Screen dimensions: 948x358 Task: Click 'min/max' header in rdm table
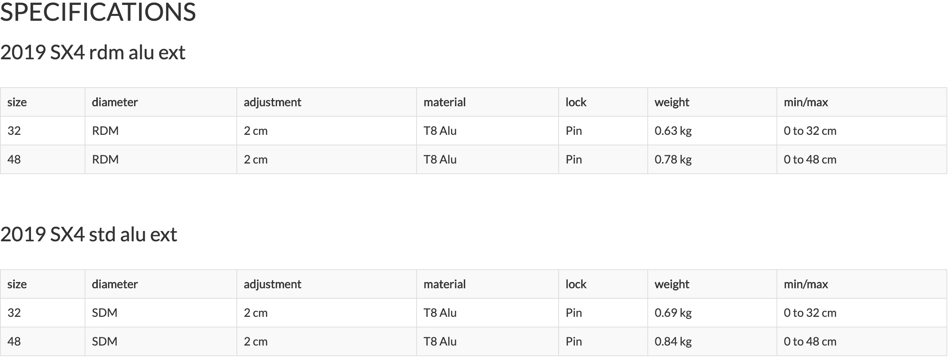806,102
